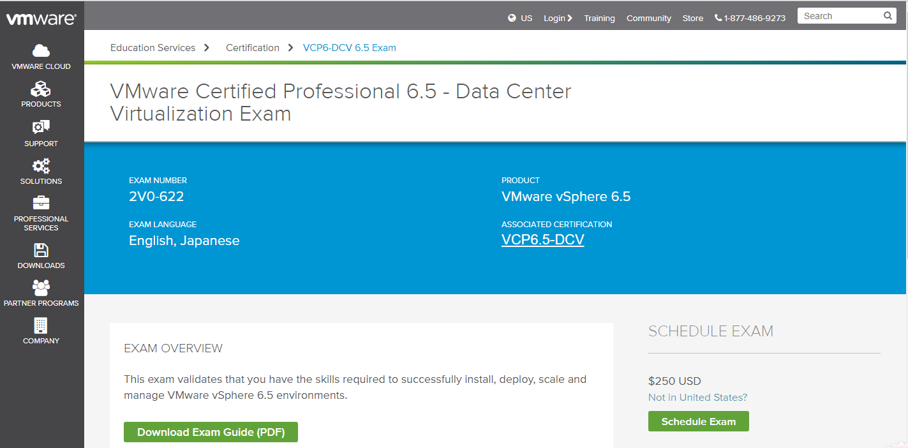Click the phone icon beside 1-877-486-9273

coord(718,18)
